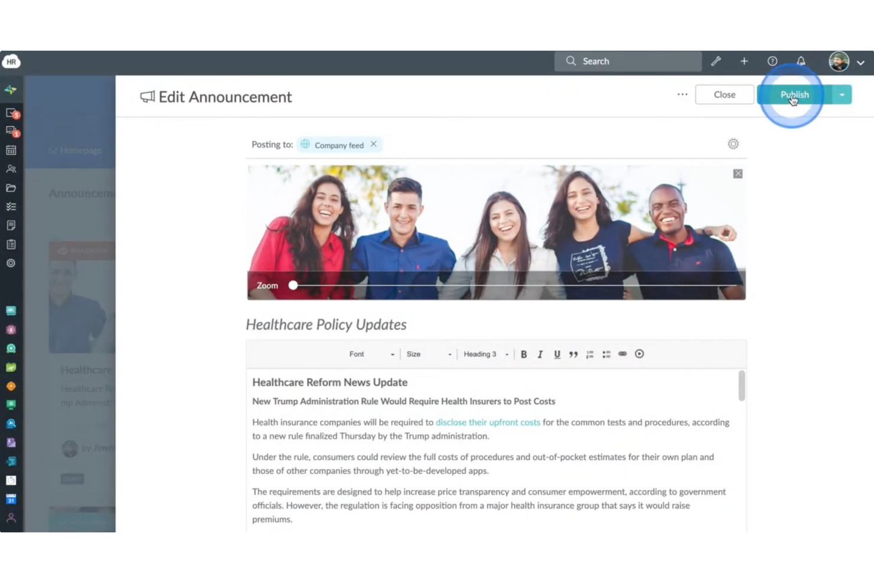
Task: Open the more options ellipsis menu
Action: click(x=682, y=95)
